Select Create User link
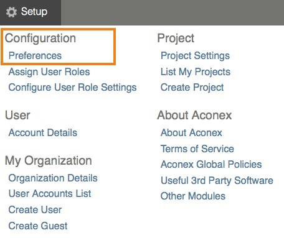 35,209
